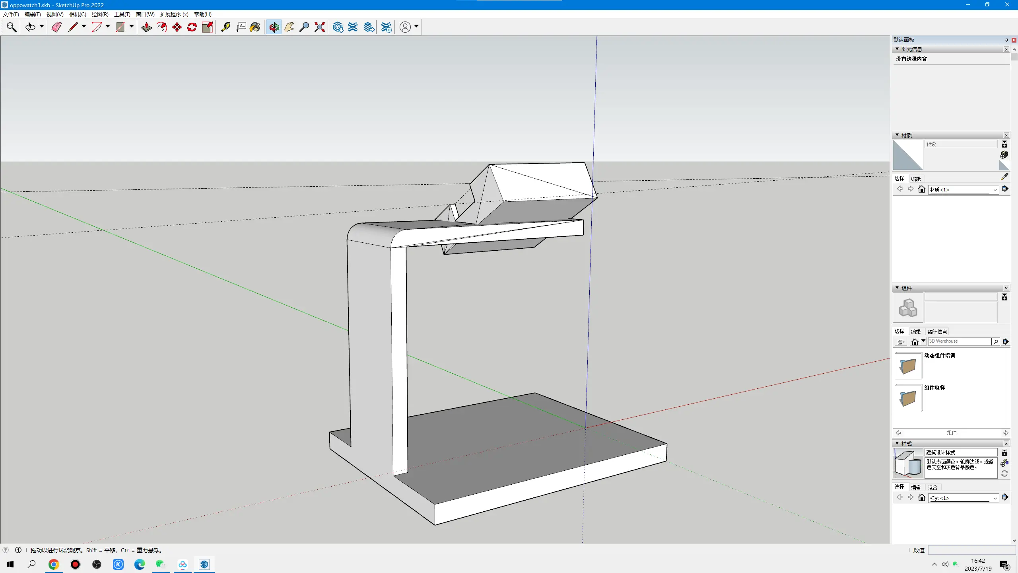Pick the material eyedropper sample tool
Image resolution: width=1018 pixels, height=573 pixels.
point(1004,177)
